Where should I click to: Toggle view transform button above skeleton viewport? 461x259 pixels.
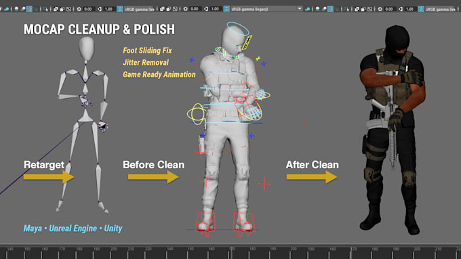pos(120,9)
